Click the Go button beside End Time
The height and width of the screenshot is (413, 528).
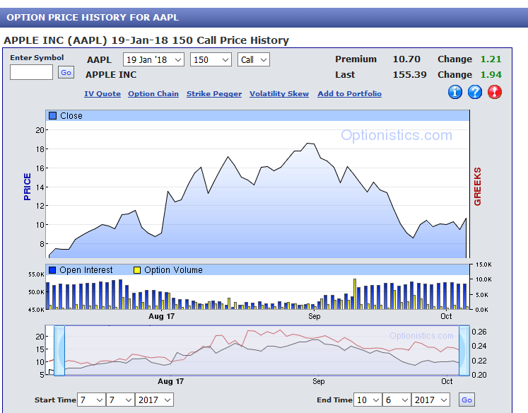click(467, 400)
